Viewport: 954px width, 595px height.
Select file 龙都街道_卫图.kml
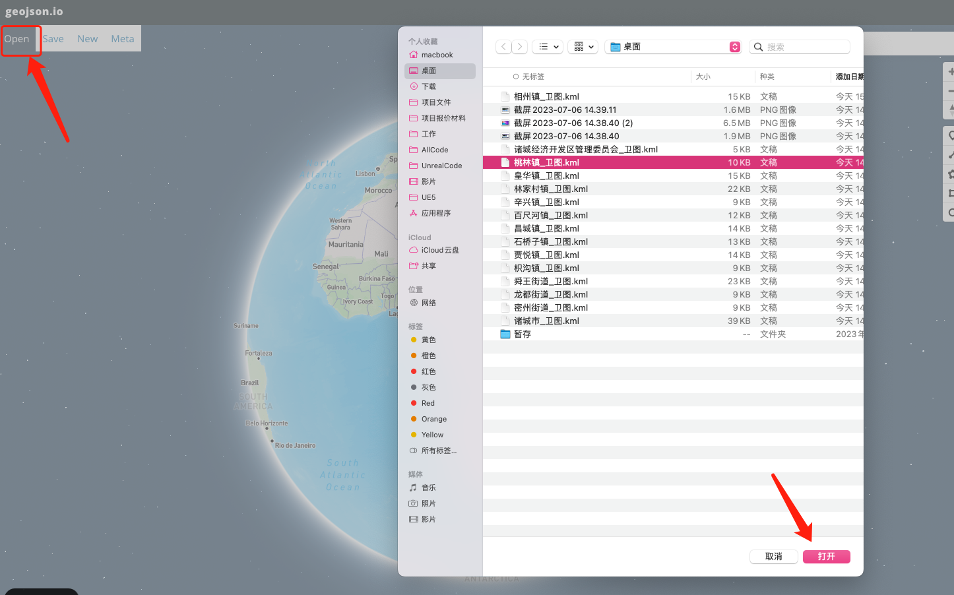673,294
